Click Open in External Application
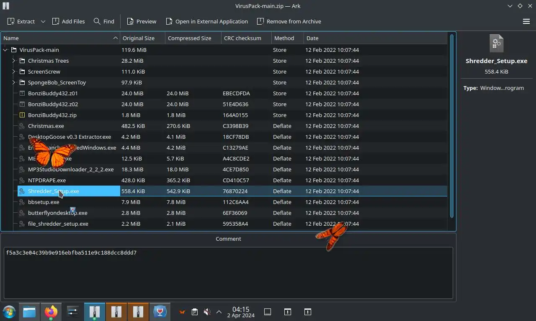Image resolution: width=536 pixels, height=321 pixels. 207,21
